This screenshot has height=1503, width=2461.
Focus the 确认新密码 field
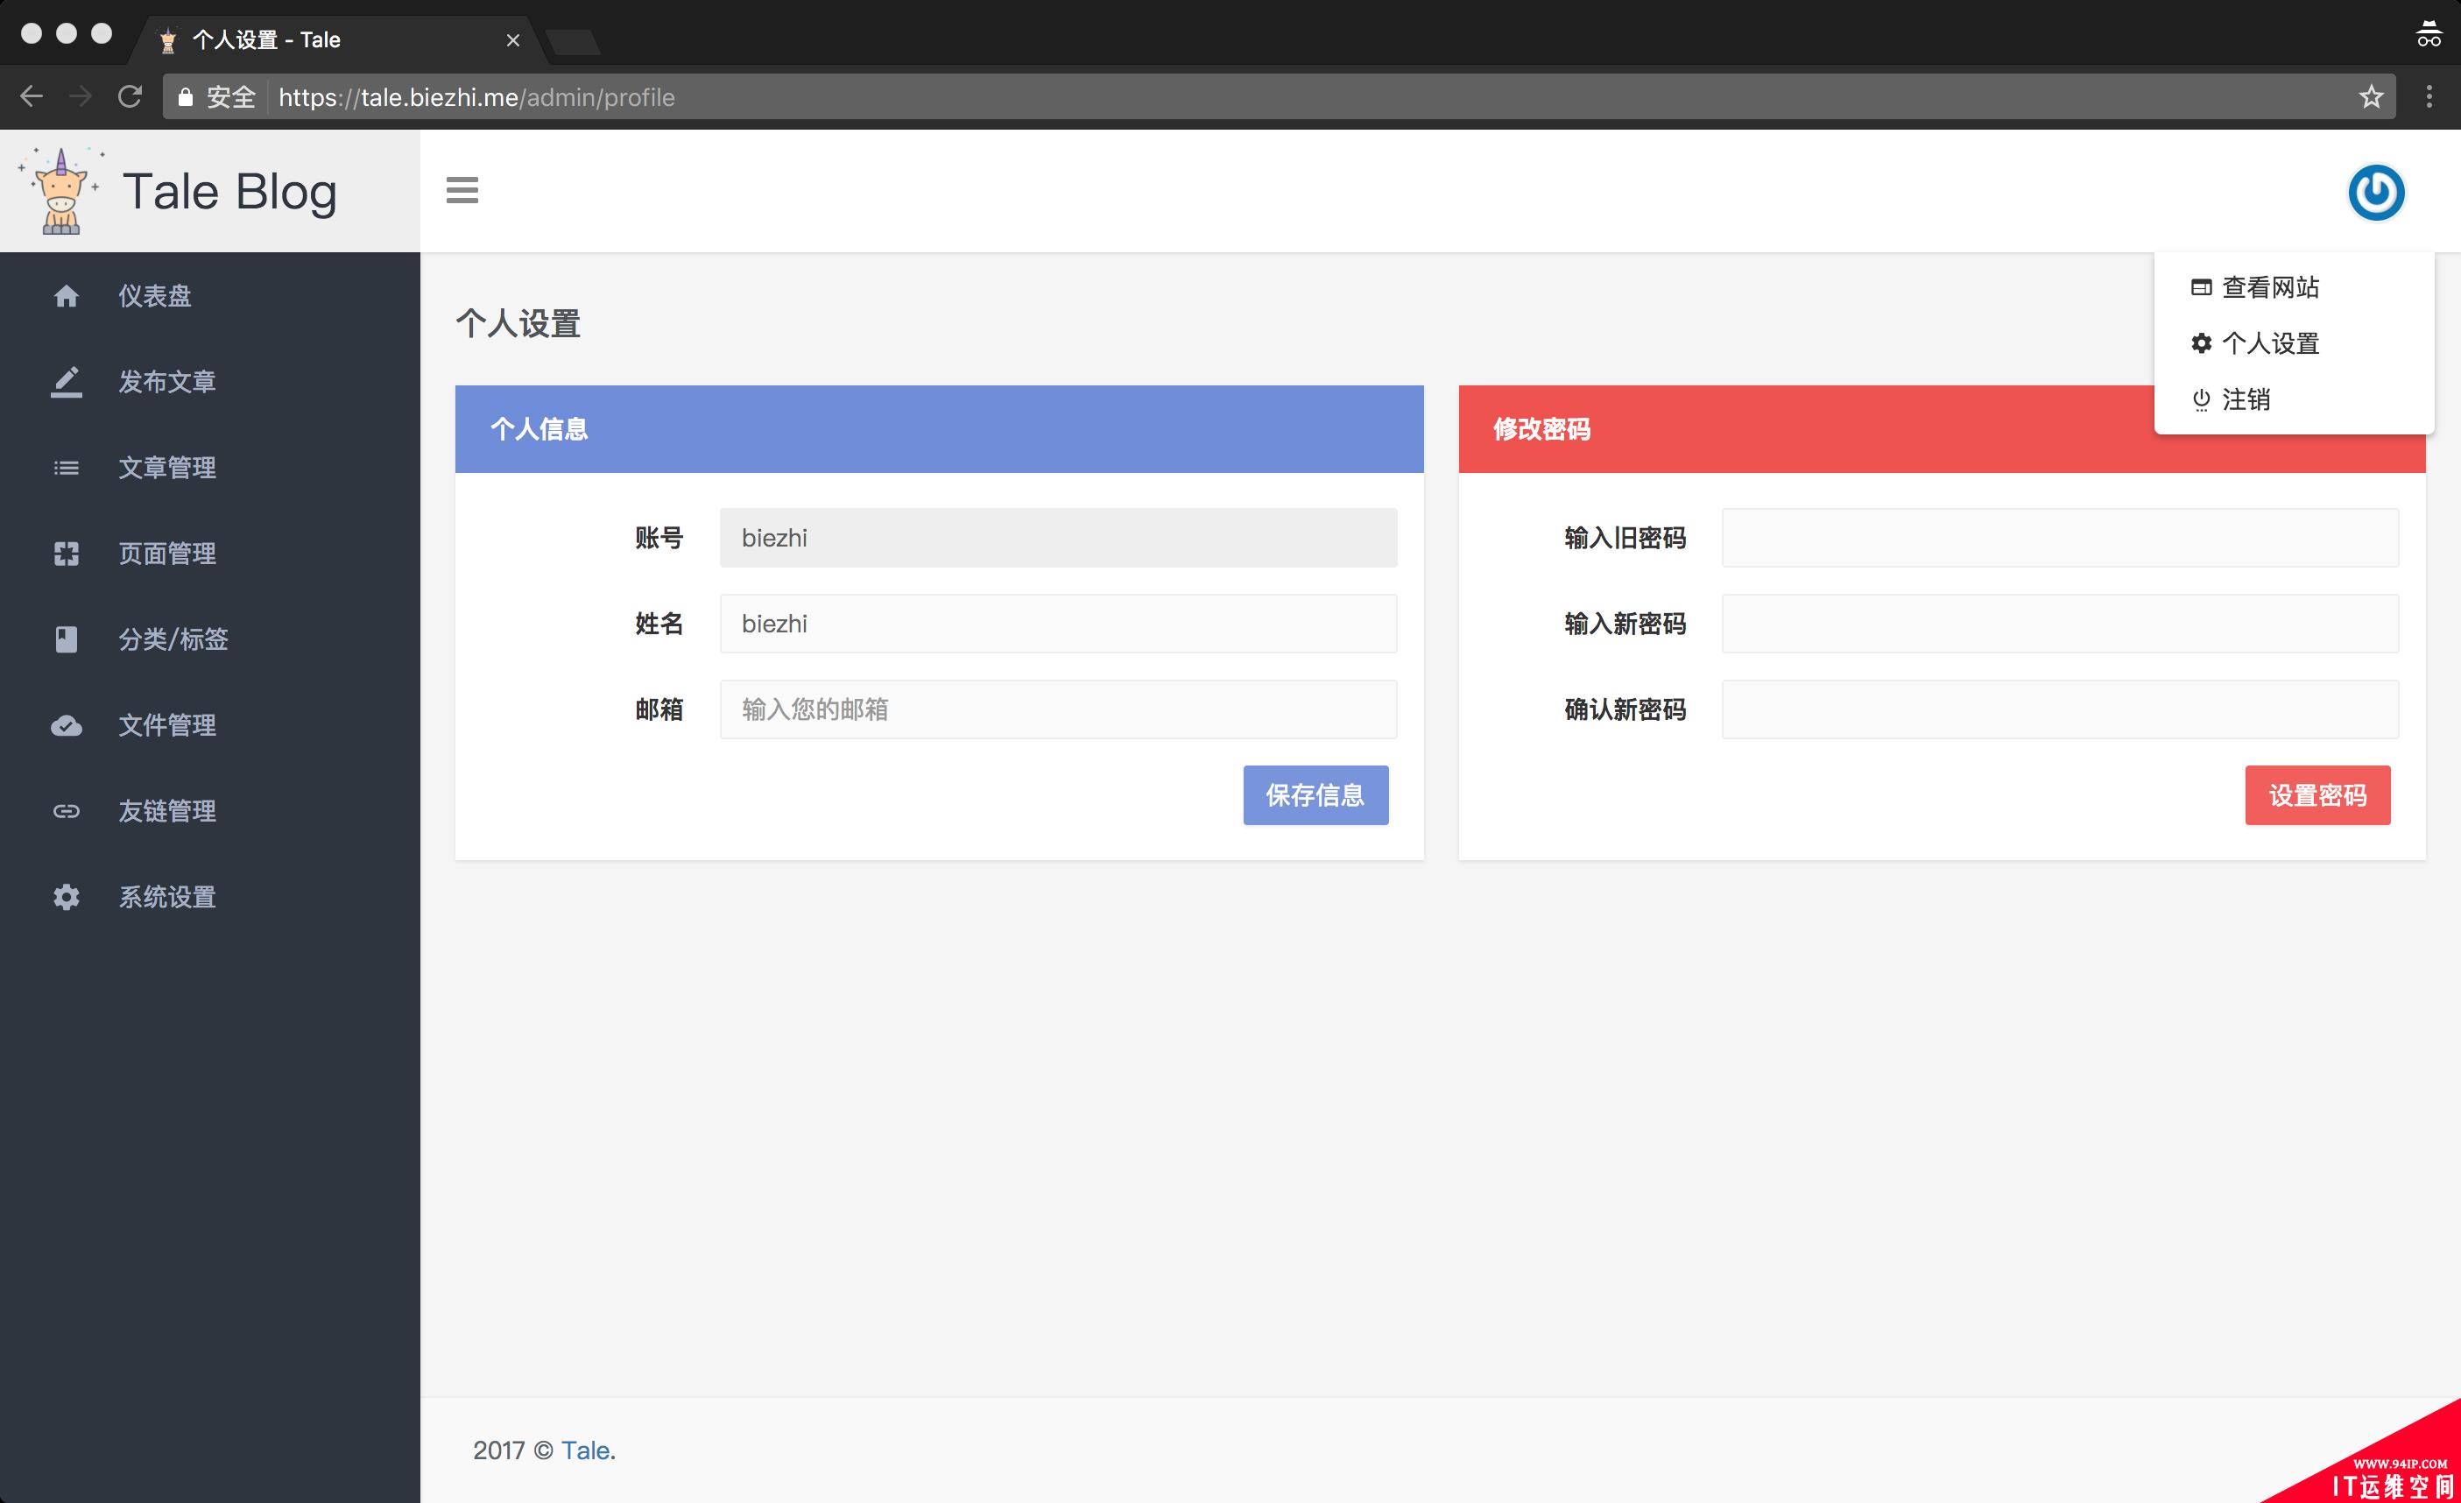pos(2060,709)
